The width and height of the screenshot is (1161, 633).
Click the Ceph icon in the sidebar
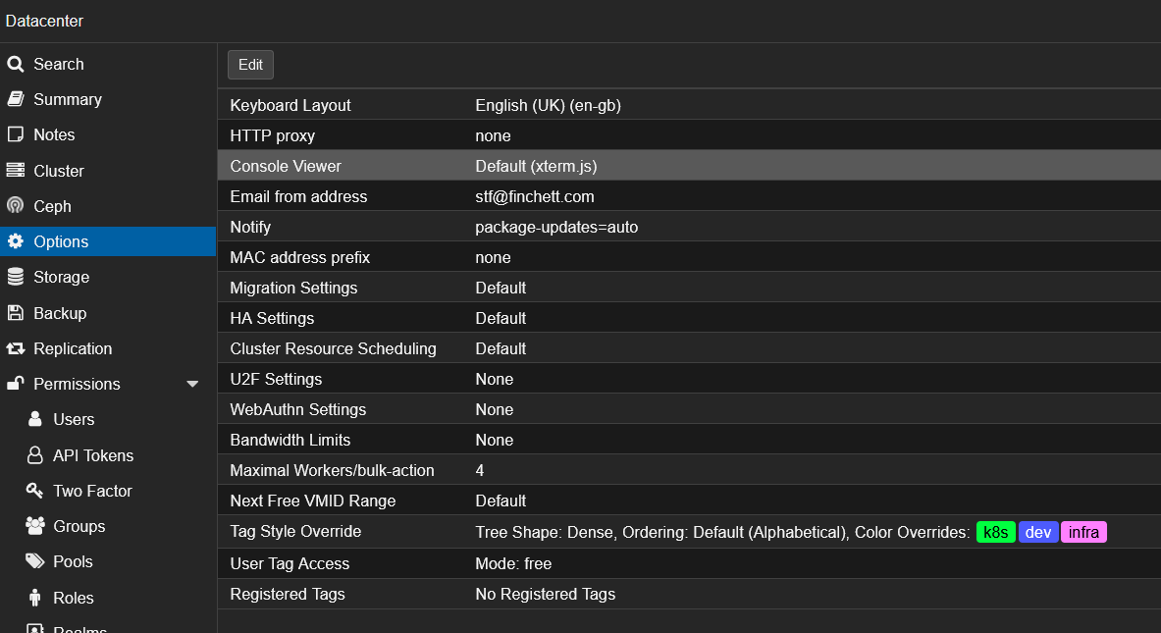point(15,206)
